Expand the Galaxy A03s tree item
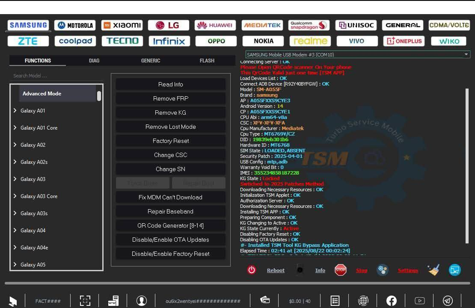 (15, 213)
